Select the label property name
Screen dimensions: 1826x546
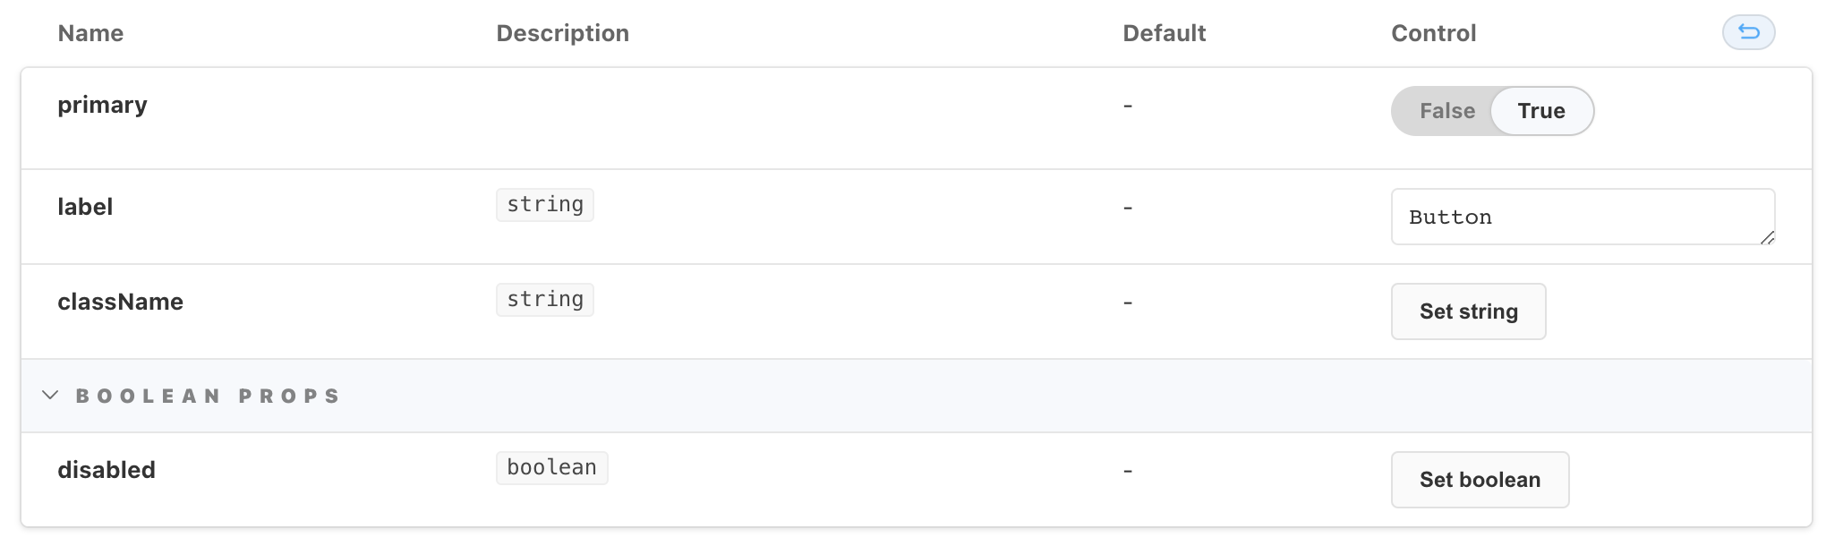click(x=85, y=206)
